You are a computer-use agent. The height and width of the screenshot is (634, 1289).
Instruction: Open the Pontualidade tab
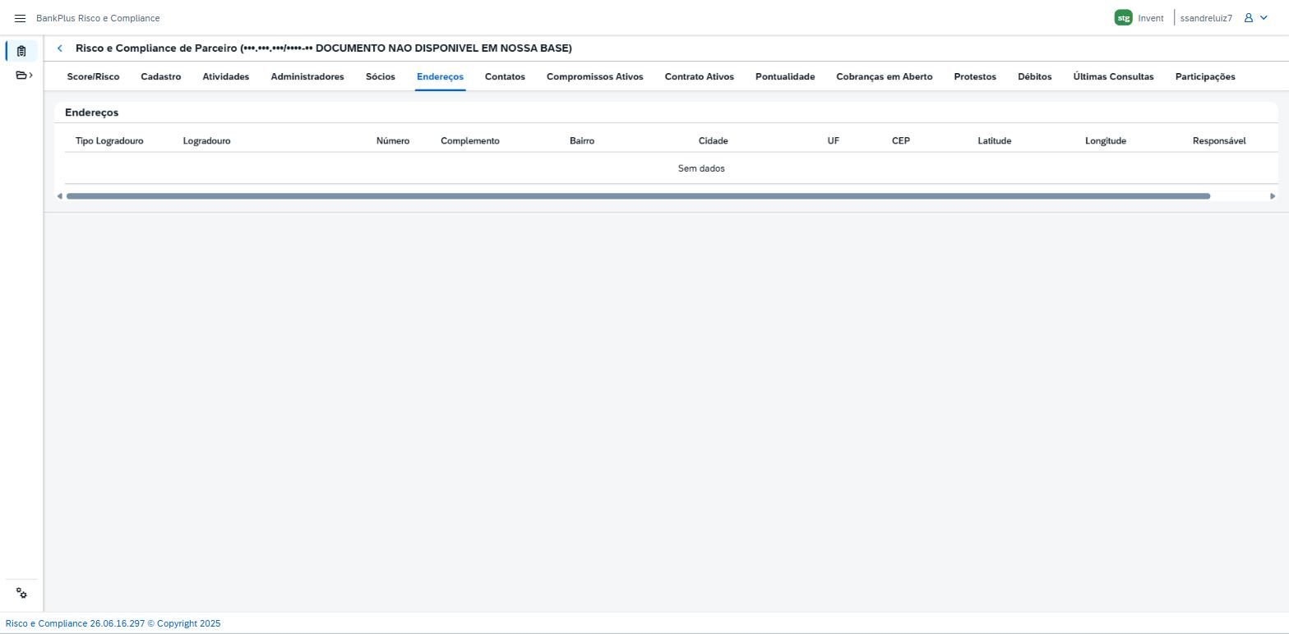click(785, 76)
